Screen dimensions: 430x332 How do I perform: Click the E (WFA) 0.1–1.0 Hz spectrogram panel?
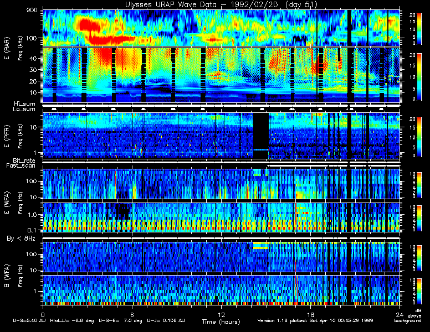pyautogui.click(x=221, y=217)
